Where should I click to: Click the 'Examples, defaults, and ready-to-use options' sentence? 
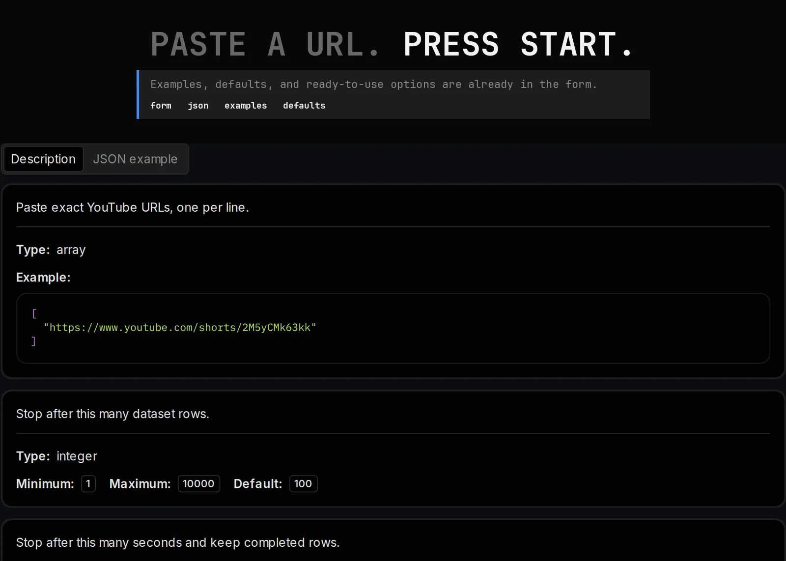coord(373,84)
